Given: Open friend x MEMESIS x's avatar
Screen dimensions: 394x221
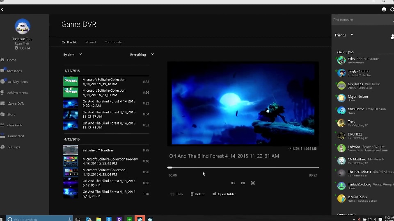Looking at the screenshot, I should [x=341, y=198].
